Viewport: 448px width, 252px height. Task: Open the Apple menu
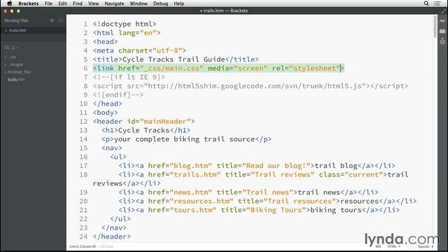[9, 3]
